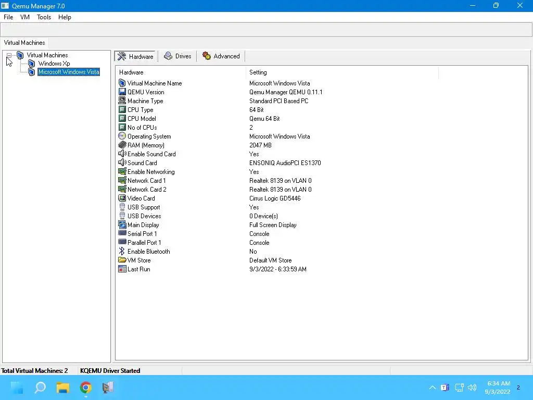Screen dimensions: 533x400
Task: Select the Virtual Machines root tree item
Action: pos(47,55)
